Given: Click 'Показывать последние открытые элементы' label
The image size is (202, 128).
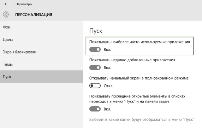Looking at the screenshot, I should [137, 99].
